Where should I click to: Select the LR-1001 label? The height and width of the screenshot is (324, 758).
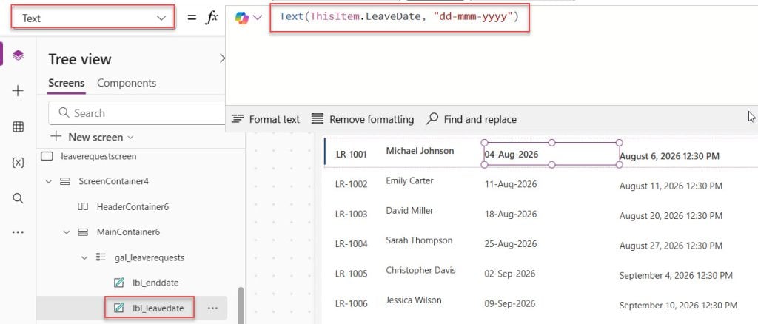coord(352,155)
